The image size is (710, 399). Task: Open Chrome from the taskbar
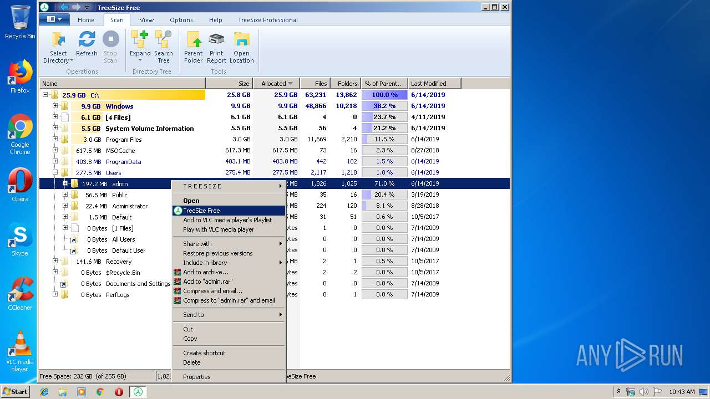[x=100, y=392]
